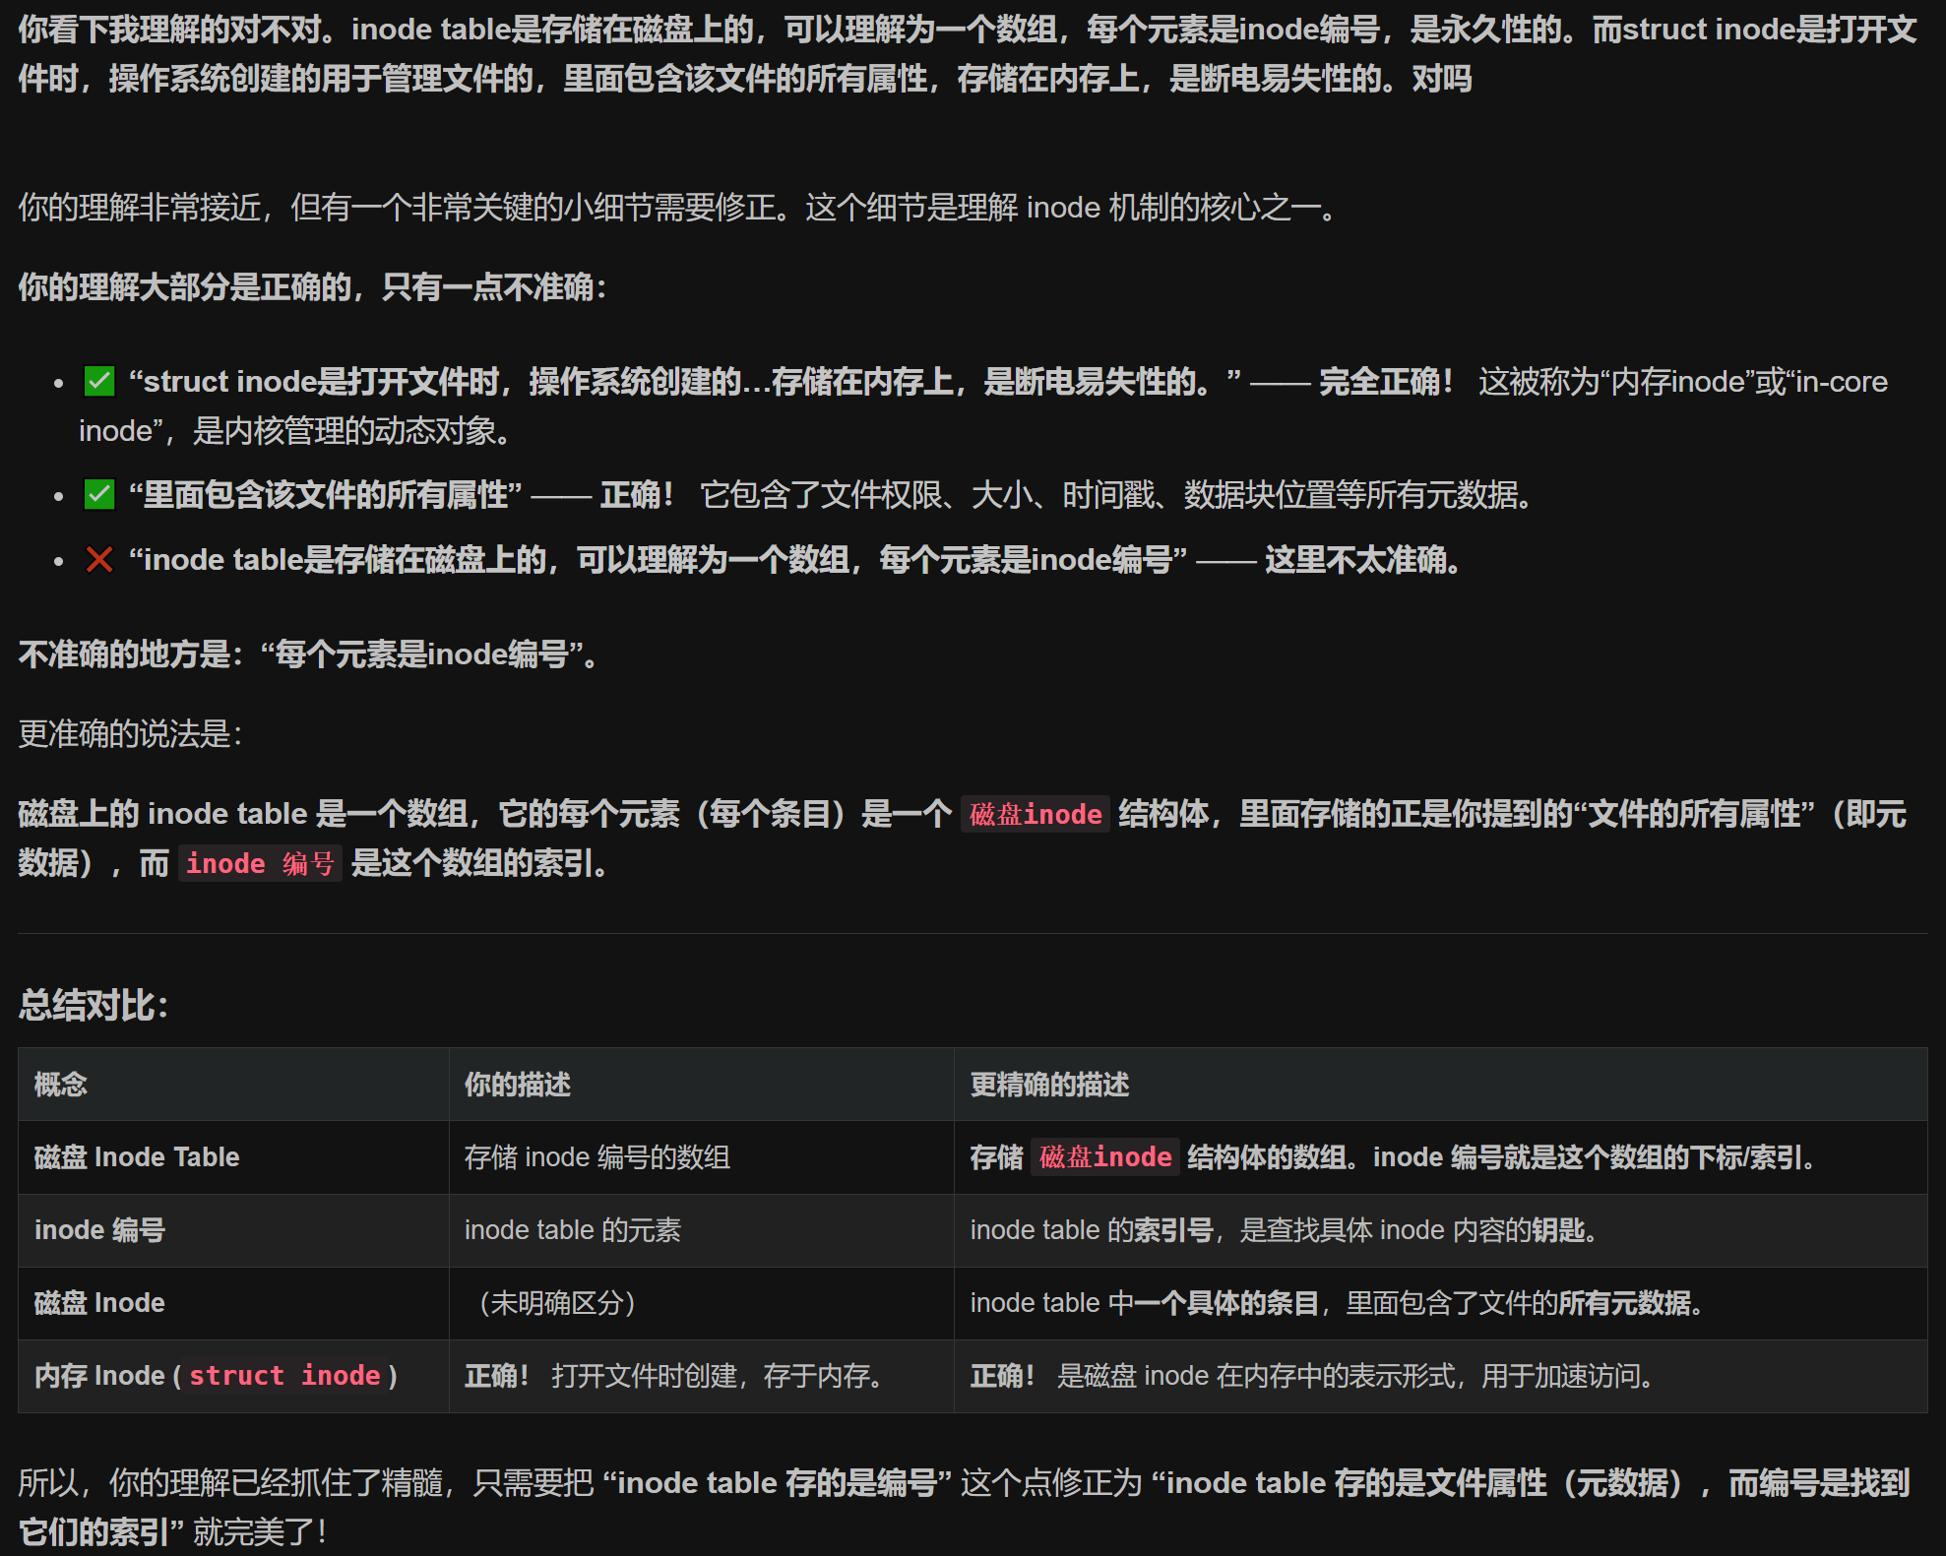Click the 总结对比 heading
This screenshot has height=1556, width=1946.
(x=94, y=1006)
